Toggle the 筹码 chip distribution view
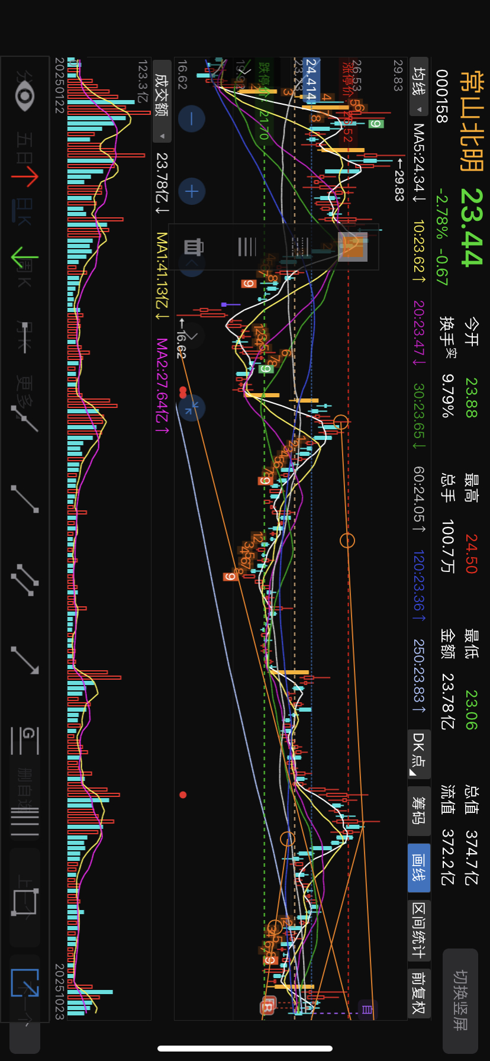This screenshot has height=1061, width=490. click(419, 810)
